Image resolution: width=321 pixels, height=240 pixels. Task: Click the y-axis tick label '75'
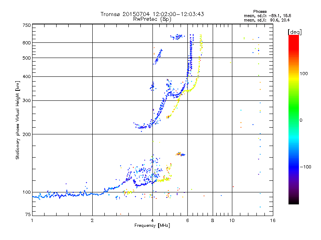[28, 214]
